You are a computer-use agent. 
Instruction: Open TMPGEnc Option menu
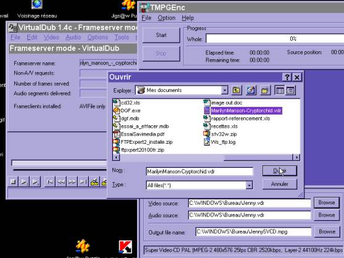[x=167, y=18]
